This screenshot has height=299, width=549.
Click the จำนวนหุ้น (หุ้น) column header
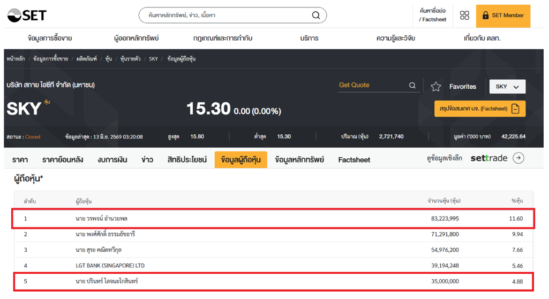tap(444, 201)
